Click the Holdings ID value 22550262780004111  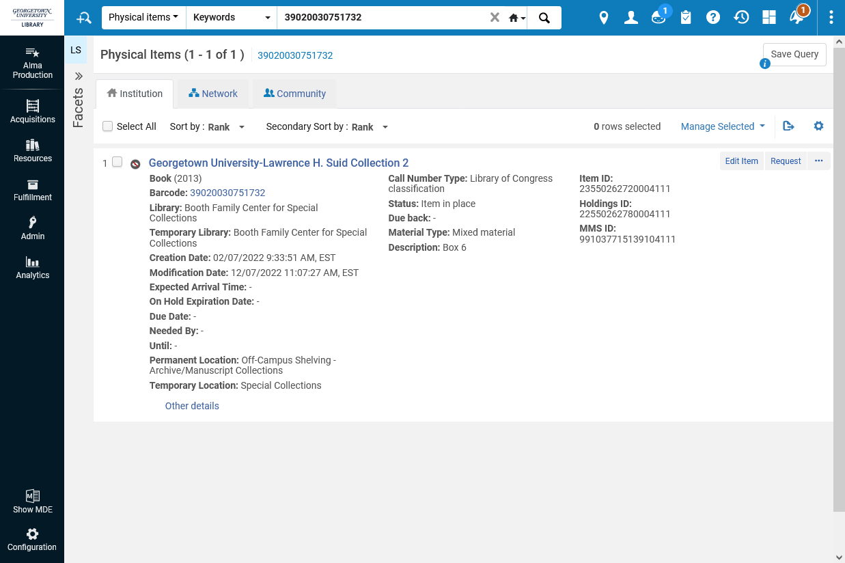pos(625,214)
